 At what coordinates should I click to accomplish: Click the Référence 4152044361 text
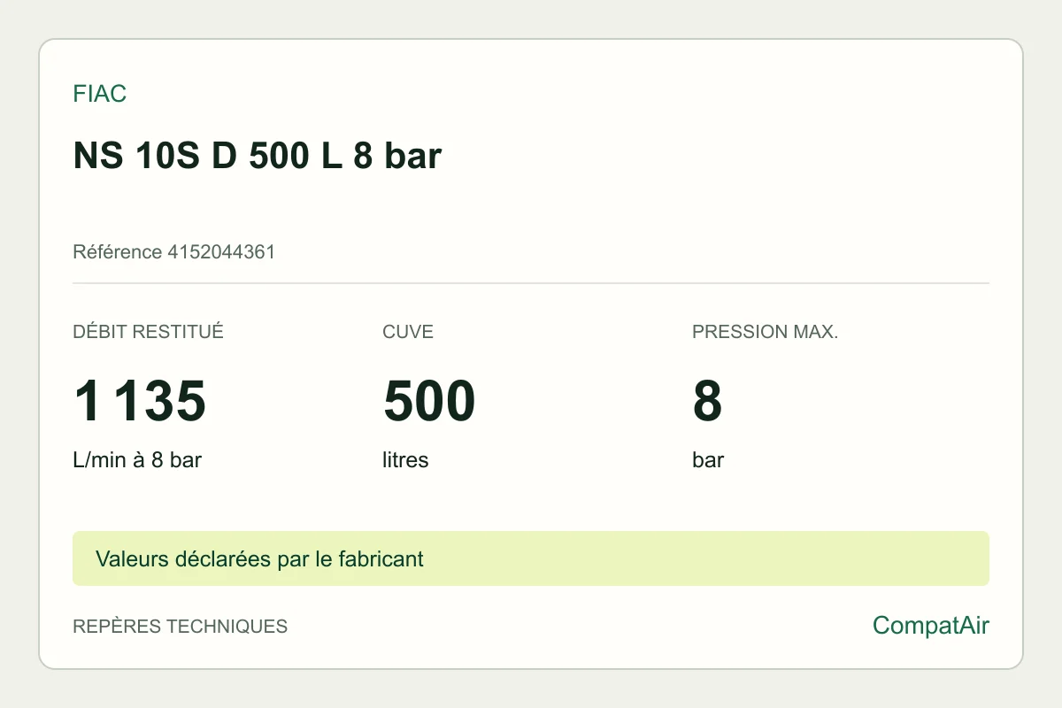pos(174,252)
